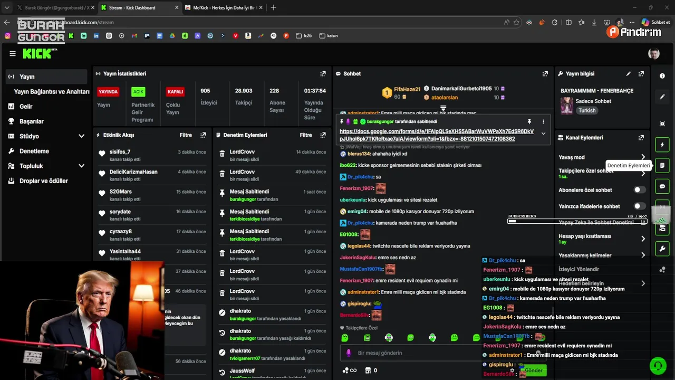Click FifaHaze21 in chat leaderboard

point(407,89)
